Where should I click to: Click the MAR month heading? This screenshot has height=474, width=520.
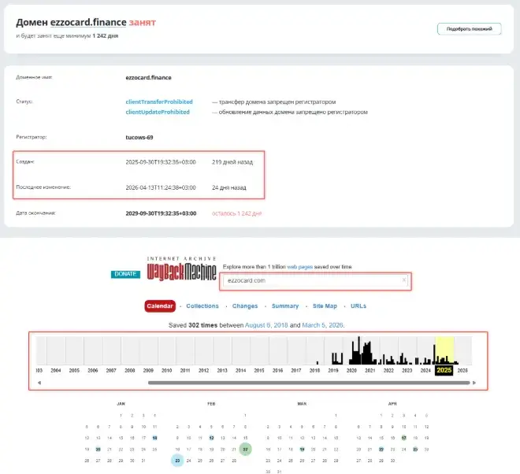click(x=302, y=404)
